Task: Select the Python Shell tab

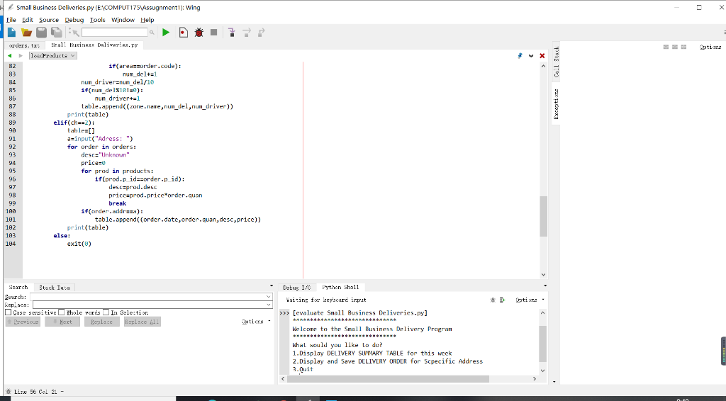Action: [x=340, y=287]
